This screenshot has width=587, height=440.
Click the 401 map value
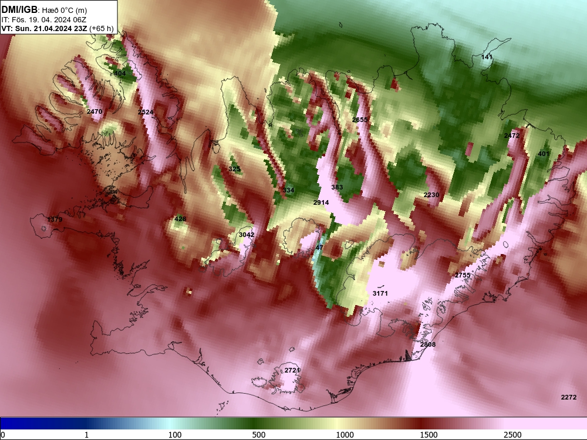point(543,154)
